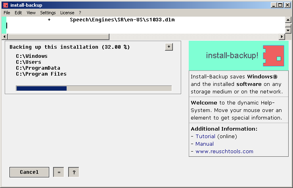The width and height of the screenshot is (293, 188).
Task: Click the install-backup puzzle piece logo
Action: pyautogui.click(x=273, y=56)
